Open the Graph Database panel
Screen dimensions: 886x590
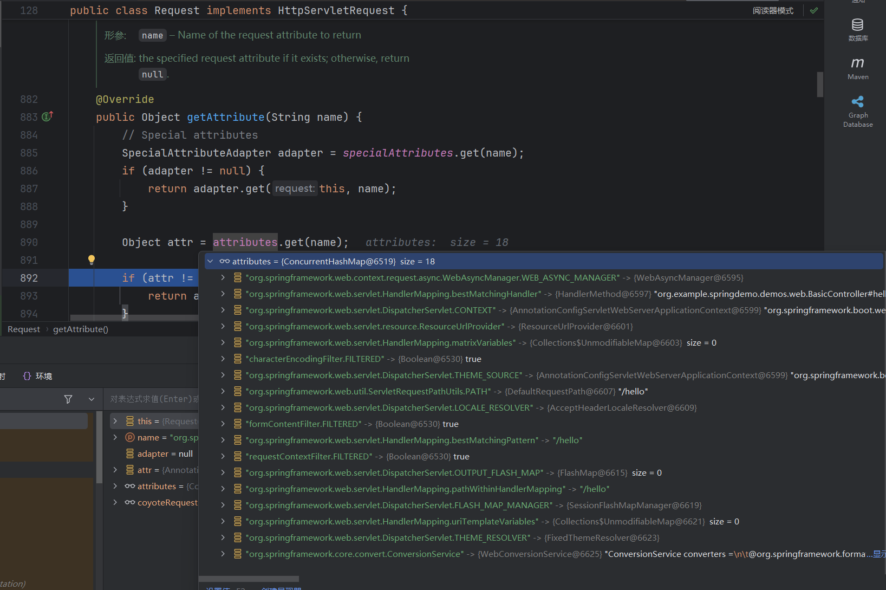point(858,111)
